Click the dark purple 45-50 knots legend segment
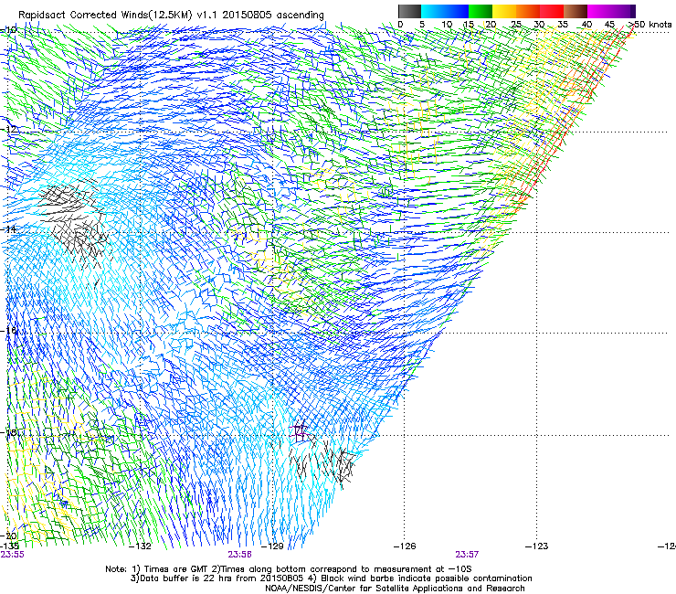 pyautogui.click(x=623, y=11)
